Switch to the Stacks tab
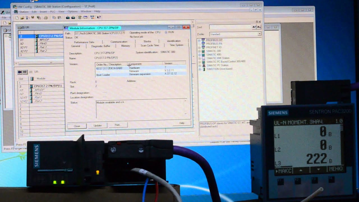359x202 pixels. [x=147, y=42]
